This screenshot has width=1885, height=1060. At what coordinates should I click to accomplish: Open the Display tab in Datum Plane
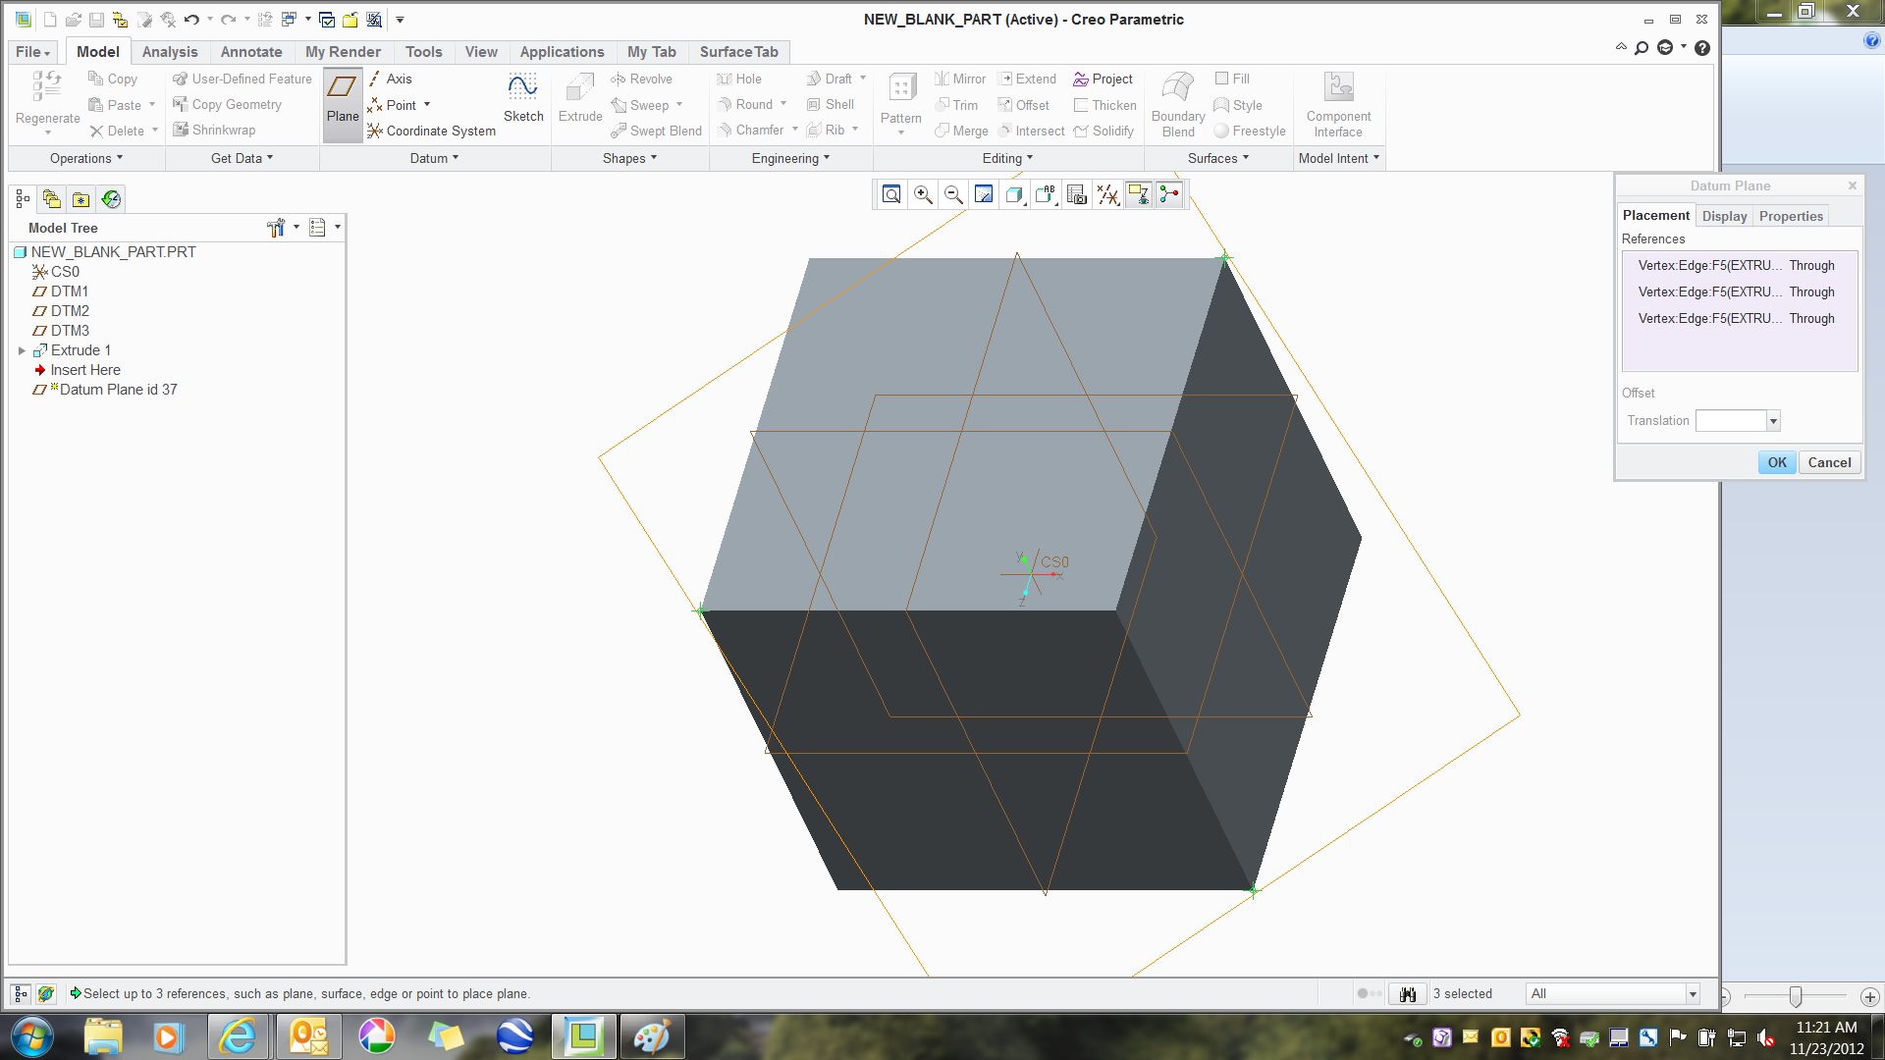point(1724,216)
